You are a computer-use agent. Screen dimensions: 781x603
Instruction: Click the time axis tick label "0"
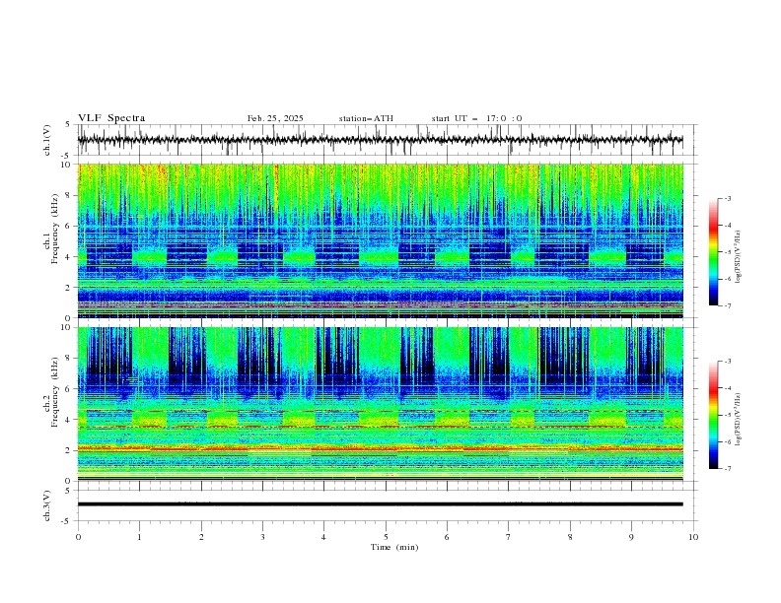click(x=78, y=537)
